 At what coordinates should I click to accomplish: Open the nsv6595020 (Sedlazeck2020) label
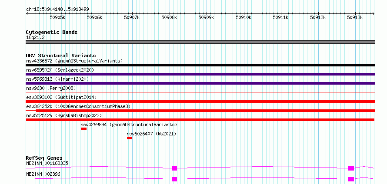60,70
